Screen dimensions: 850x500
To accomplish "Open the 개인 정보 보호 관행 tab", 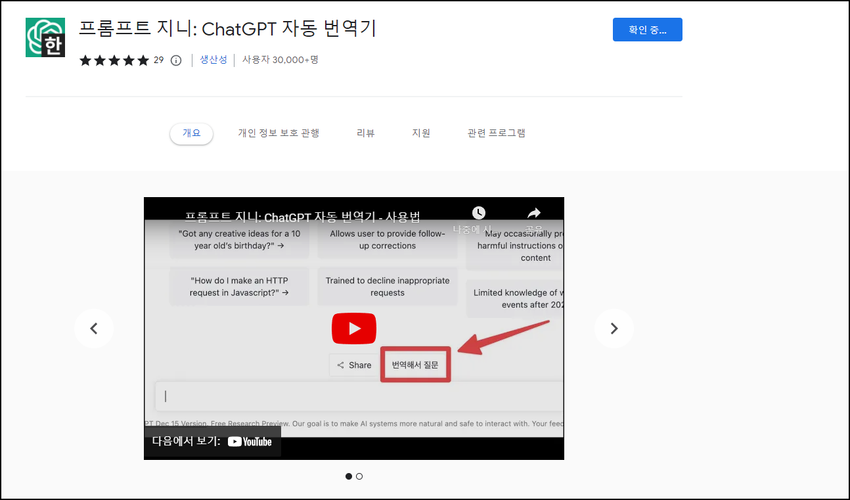I will coord(279,133).
